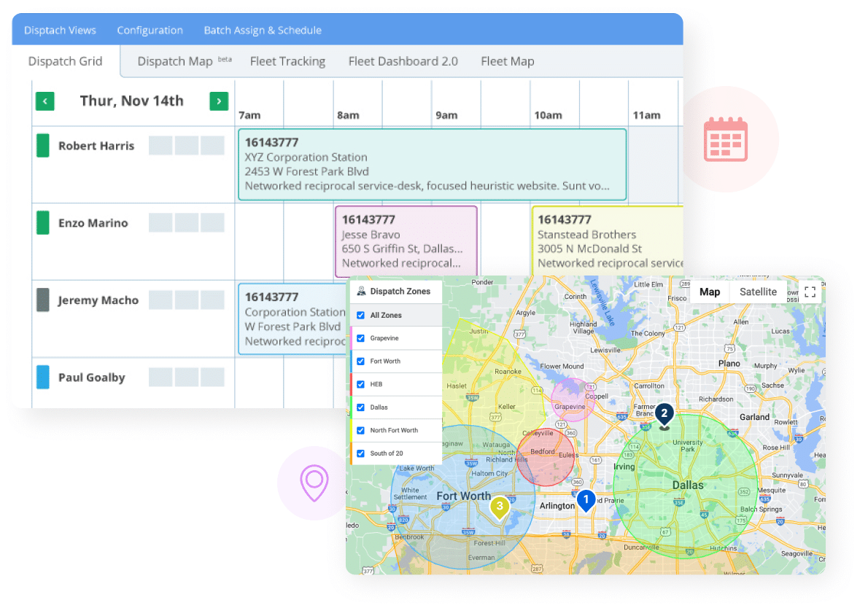Image resolution: width=868 pixels, height=605 pixels.
Task: Disable the Grapevine zone checkbox
Action: 359,338
